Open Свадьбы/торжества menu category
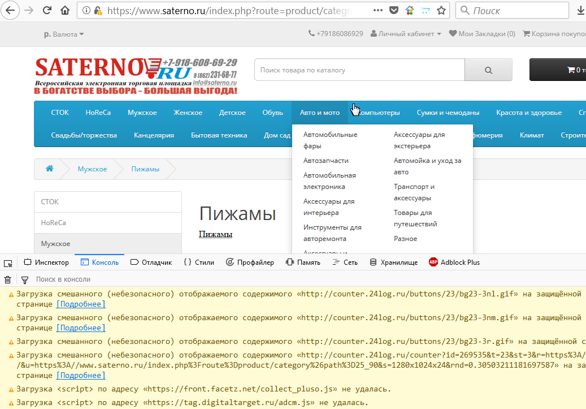 (x=84, y=135)
